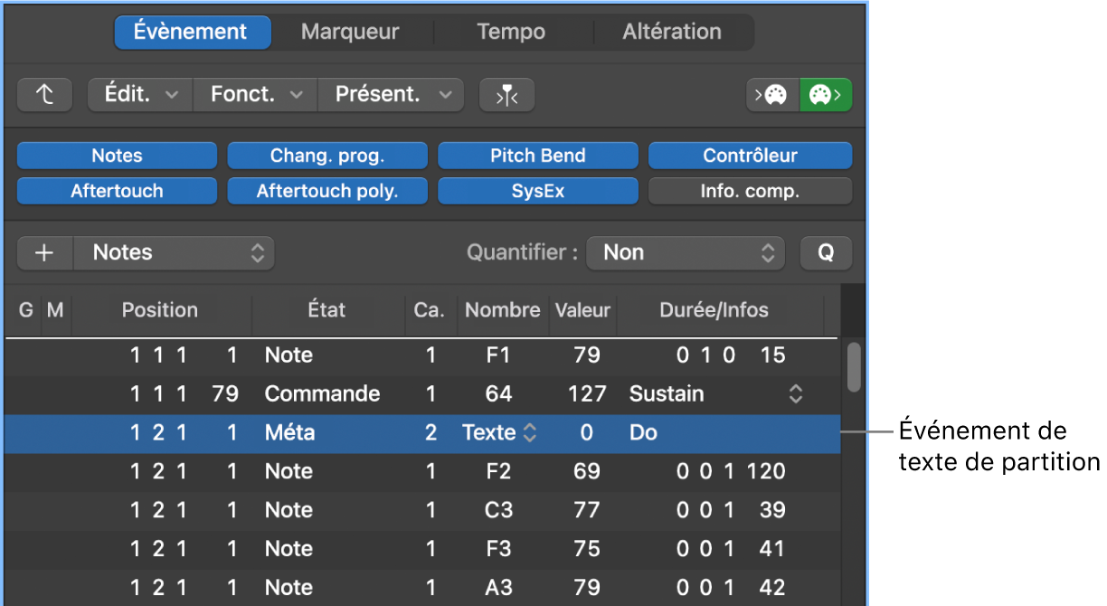Open the Notes event type popup
Viewport: 1107px width, 606px height.
pos(174,252)
